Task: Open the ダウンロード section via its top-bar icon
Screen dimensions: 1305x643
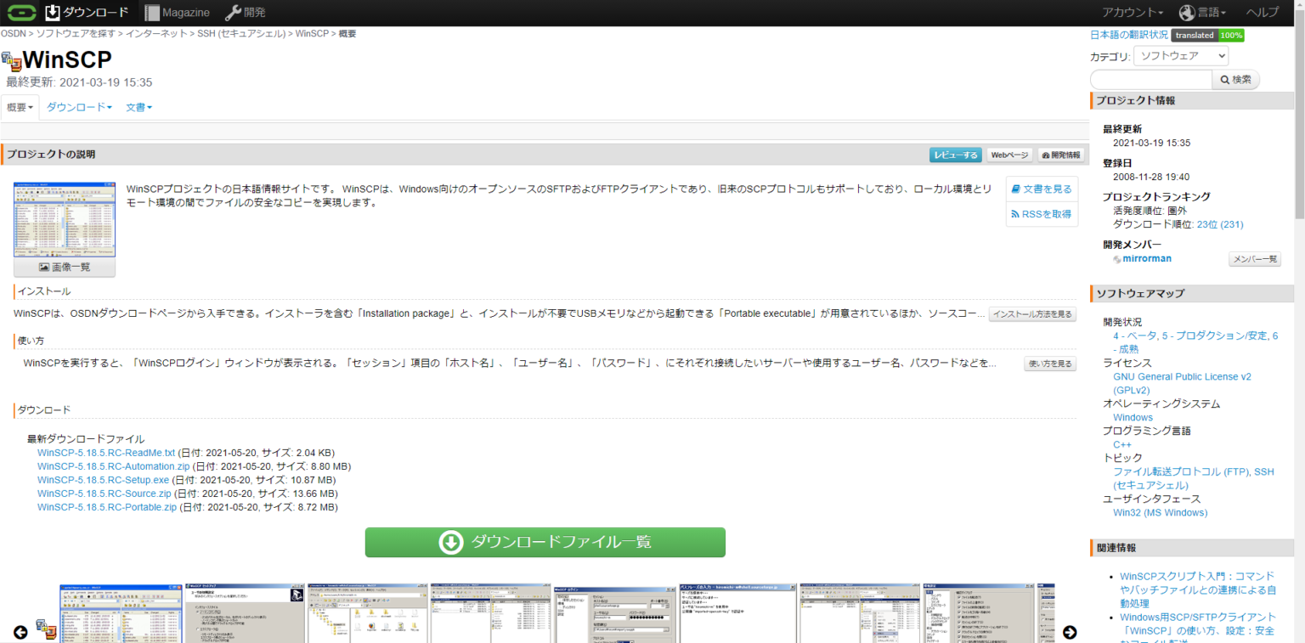Action: click(53, 12)
